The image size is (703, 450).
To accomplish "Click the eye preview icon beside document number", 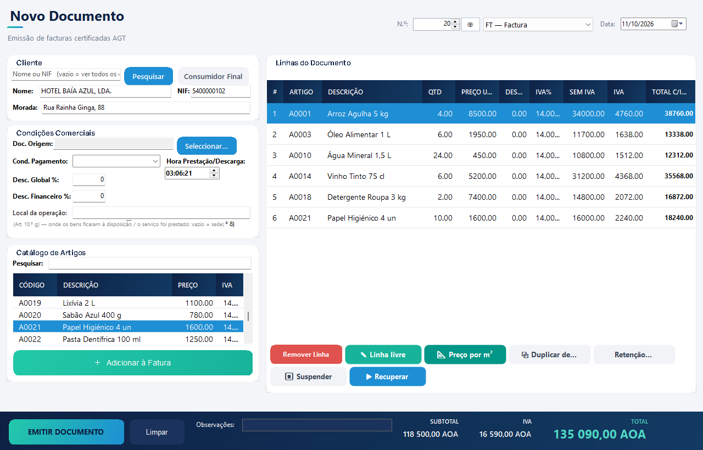I will (x=470, y=25).
